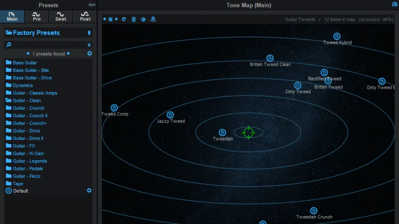399x224 pixels.
Task: Go to previous map with left arrow
Action: pyautogui.click(x=104, y=19)
